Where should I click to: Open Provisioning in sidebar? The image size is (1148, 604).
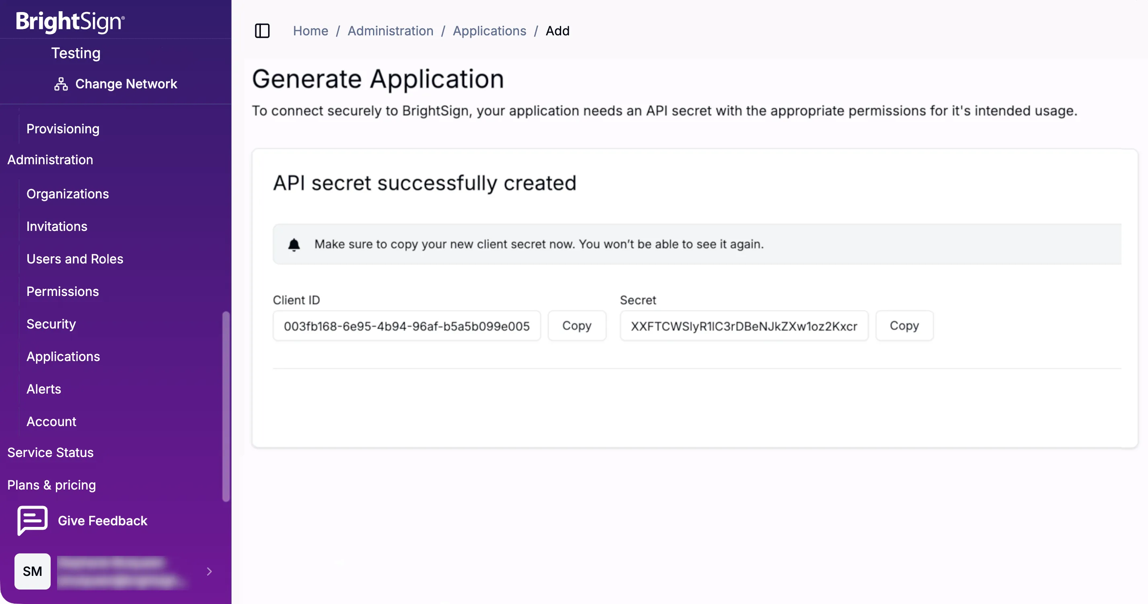(x=63, y=129)
